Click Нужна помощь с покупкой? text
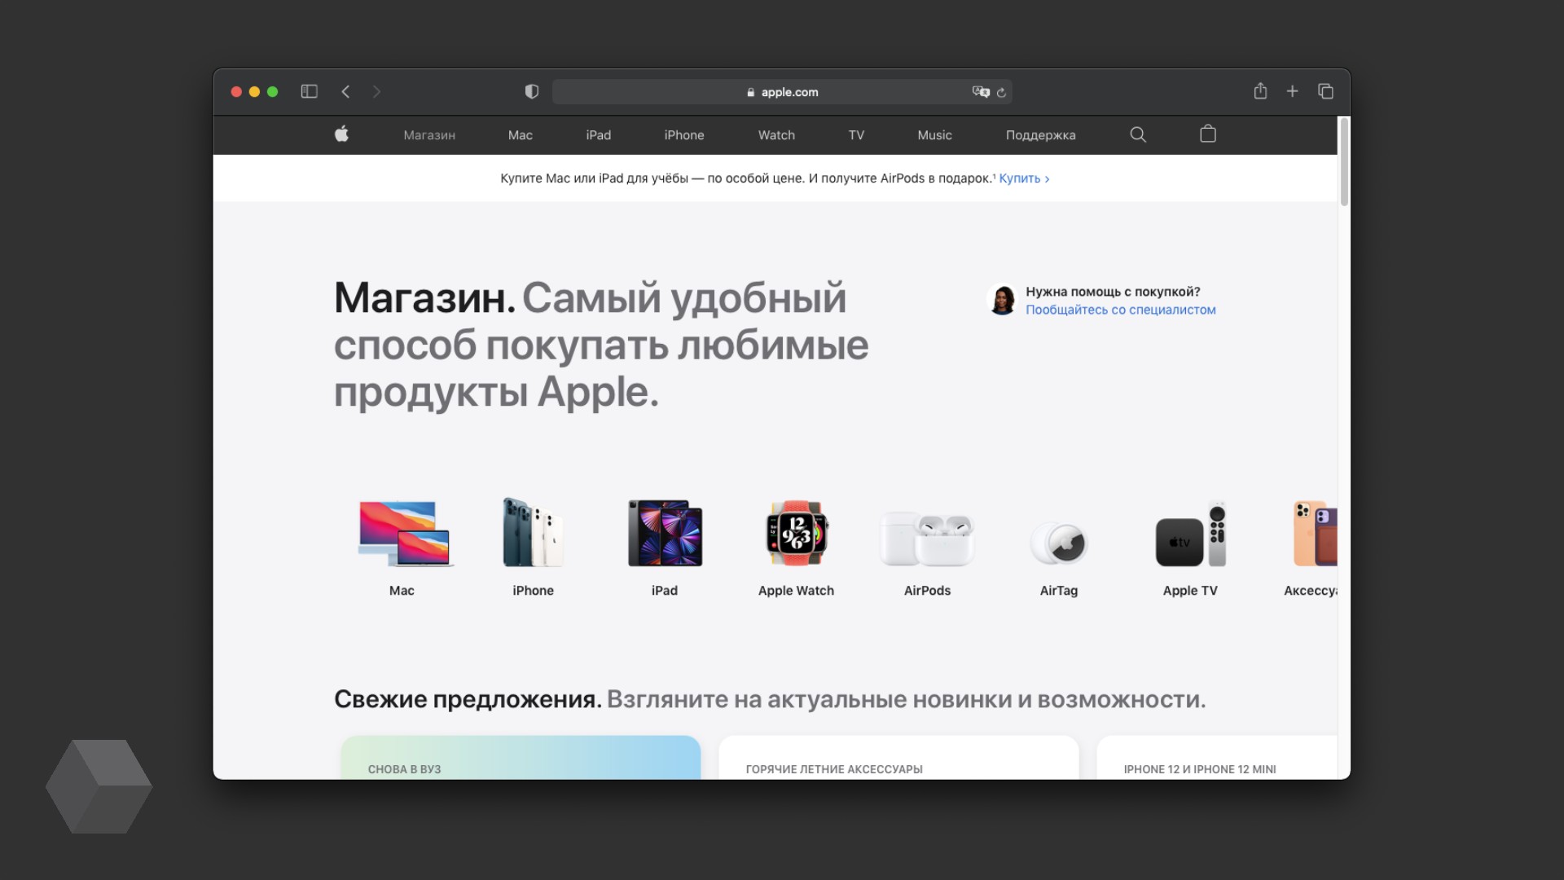The width and height of the screenshot is (1564, 880). 1113,292
